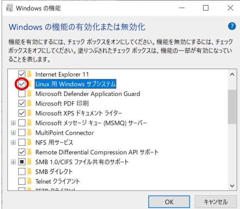Check the NFS 用サービス checkbox
Image resolution: width=240 pixels, height=209 pixels.
click(22, 142)
